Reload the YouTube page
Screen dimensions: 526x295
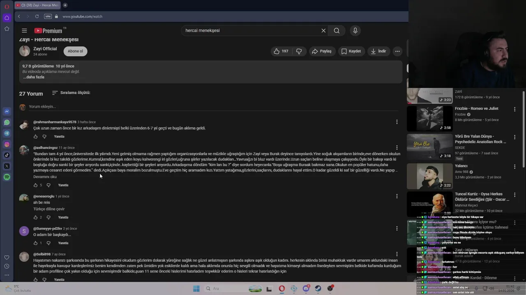tap(37, 16)
